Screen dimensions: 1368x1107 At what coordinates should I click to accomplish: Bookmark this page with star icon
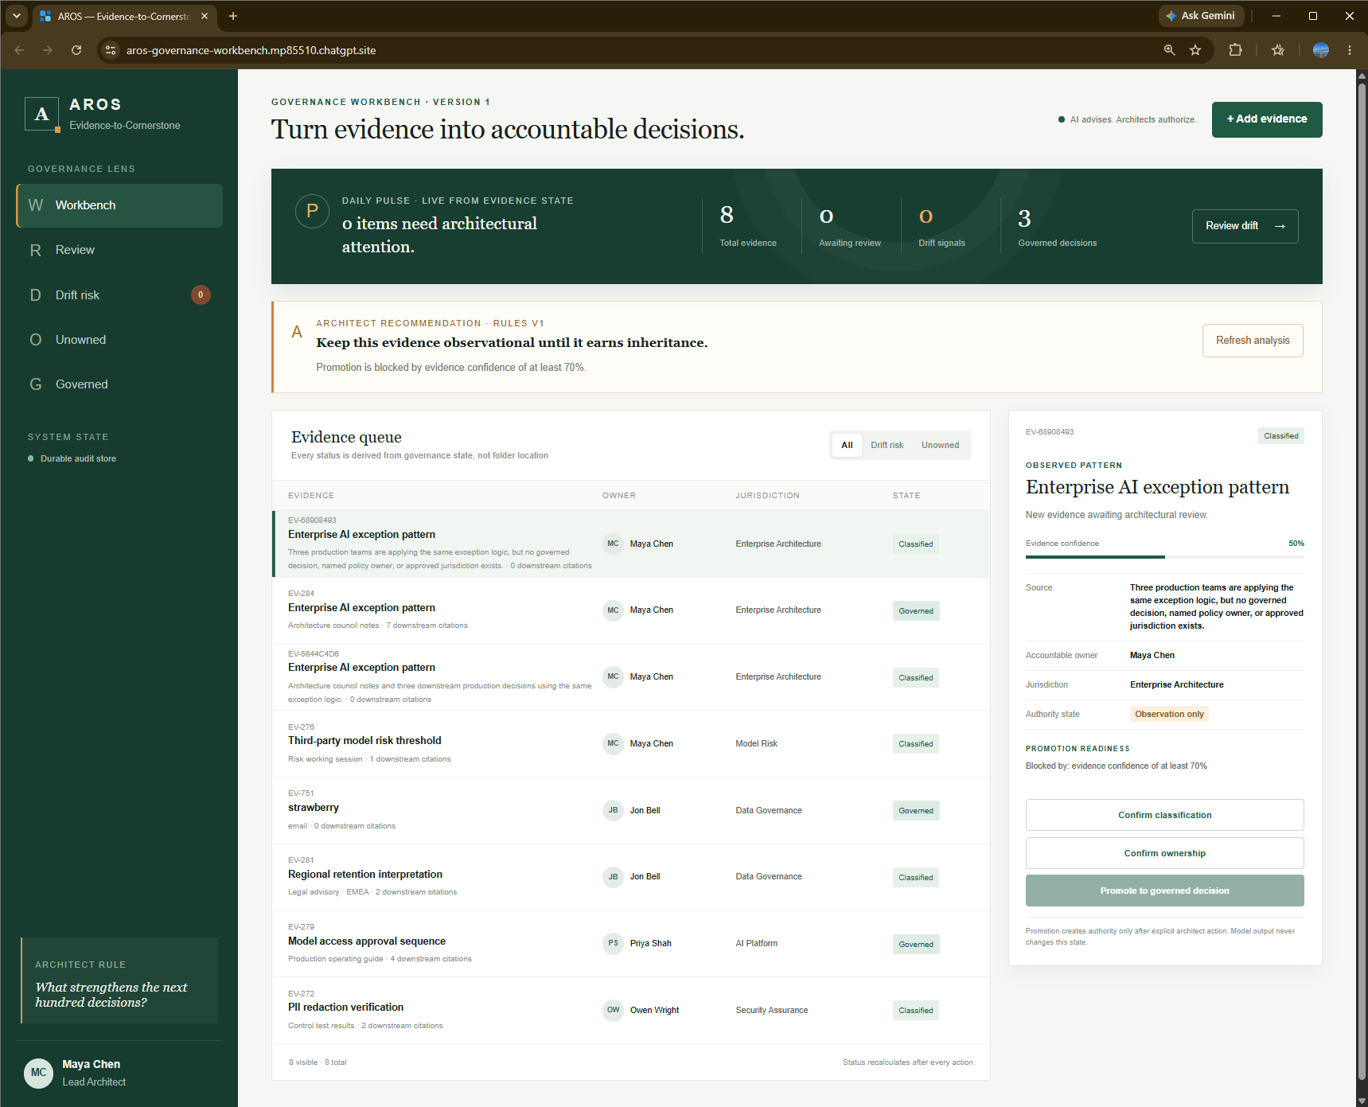(1195, 50)
